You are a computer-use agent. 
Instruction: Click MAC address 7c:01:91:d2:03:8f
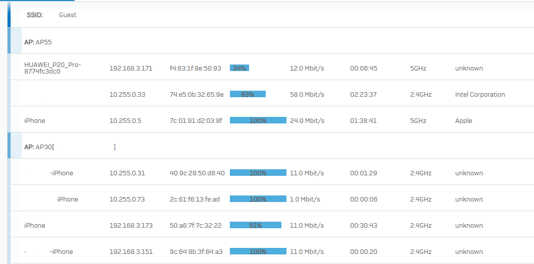(x=196, y=121)
